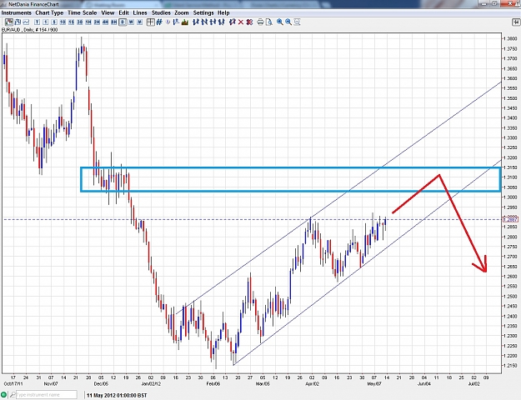The image size is (521, 400).
Task: Open print preview page icon
Action: [x=269, y=22]
